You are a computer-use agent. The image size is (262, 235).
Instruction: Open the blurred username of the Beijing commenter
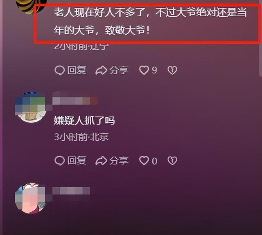[75, 101]
